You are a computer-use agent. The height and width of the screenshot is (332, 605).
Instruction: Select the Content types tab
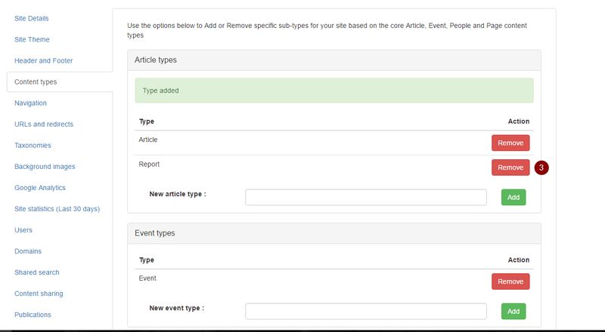[36, 81]
